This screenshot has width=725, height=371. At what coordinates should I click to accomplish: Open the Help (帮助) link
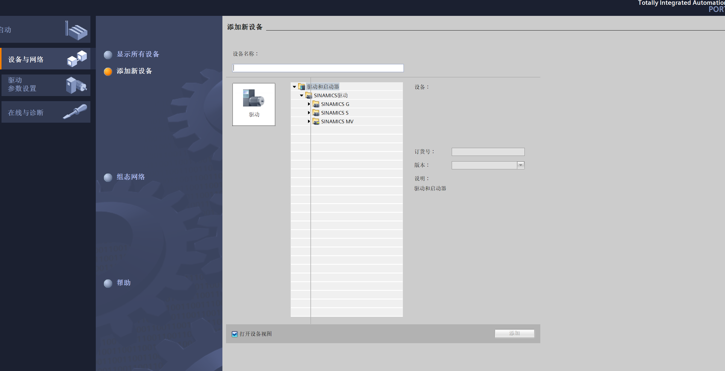pyautogui.click(x=123, y=283)
